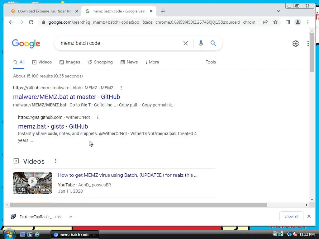Viewport: 319px width, 239px height.
Task: Click Show Desktop quick launch icon
Action: pos(22,234)
